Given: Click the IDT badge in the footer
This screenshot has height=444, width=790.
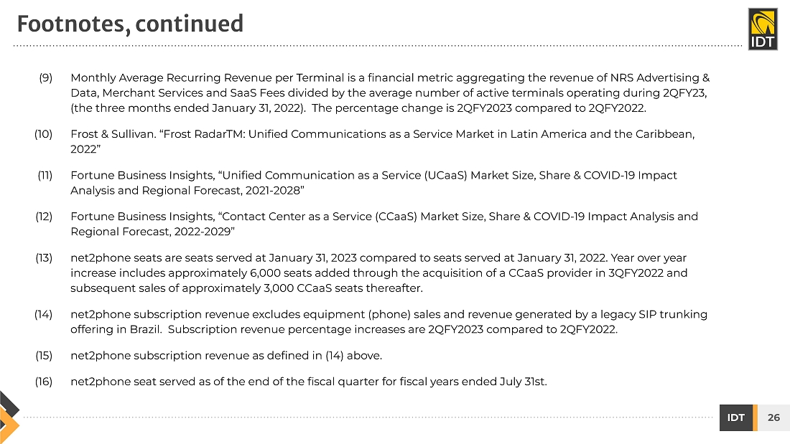Looking at the screenshot, I should pyautogui.click(x=735, y=417).
